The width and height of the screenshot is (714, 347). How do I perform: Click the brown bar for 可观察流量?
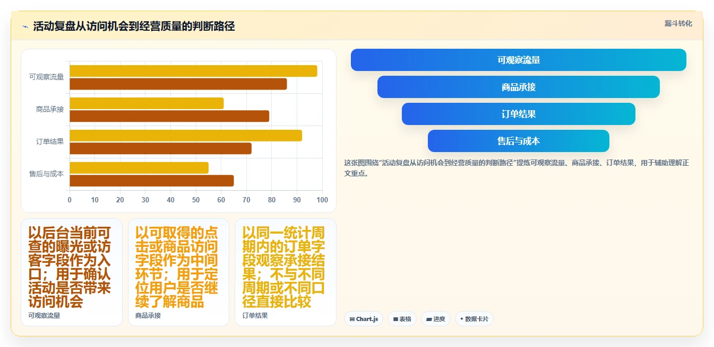point(178,84)
